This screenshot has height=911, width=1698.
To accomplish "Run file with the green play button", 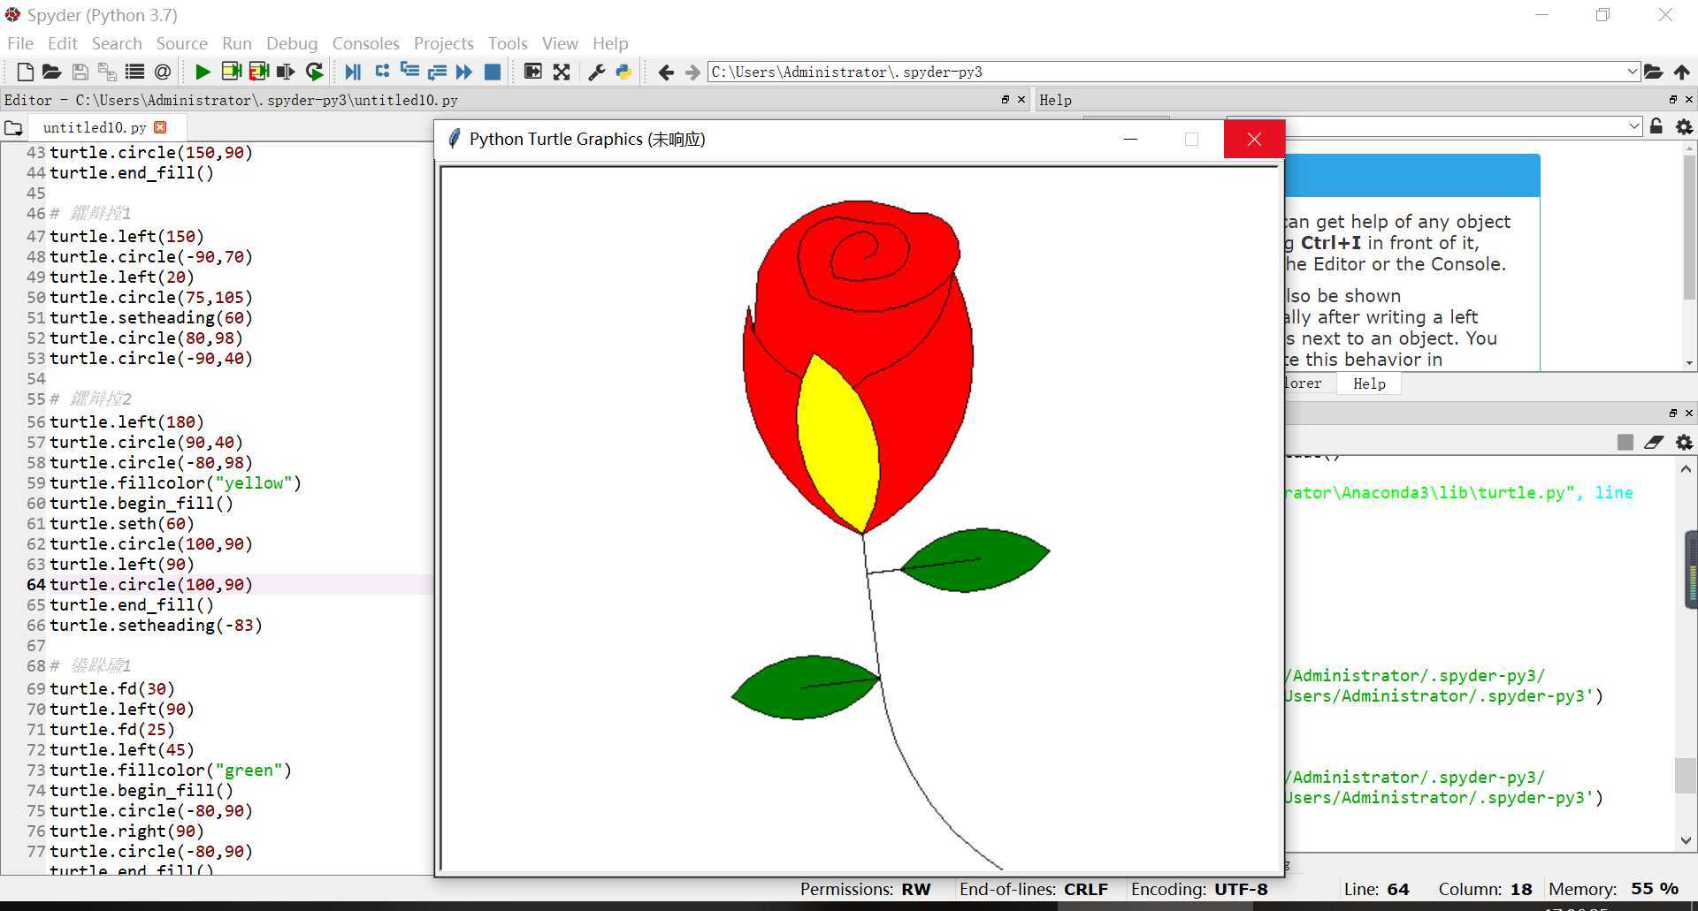I will 203,72.
